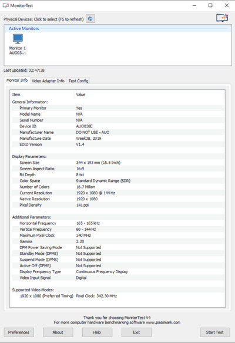Click the Screen Size value 344 x 193 mm
Image resolution: width=235 pixels, height=343 pixels.
(98, 163)
